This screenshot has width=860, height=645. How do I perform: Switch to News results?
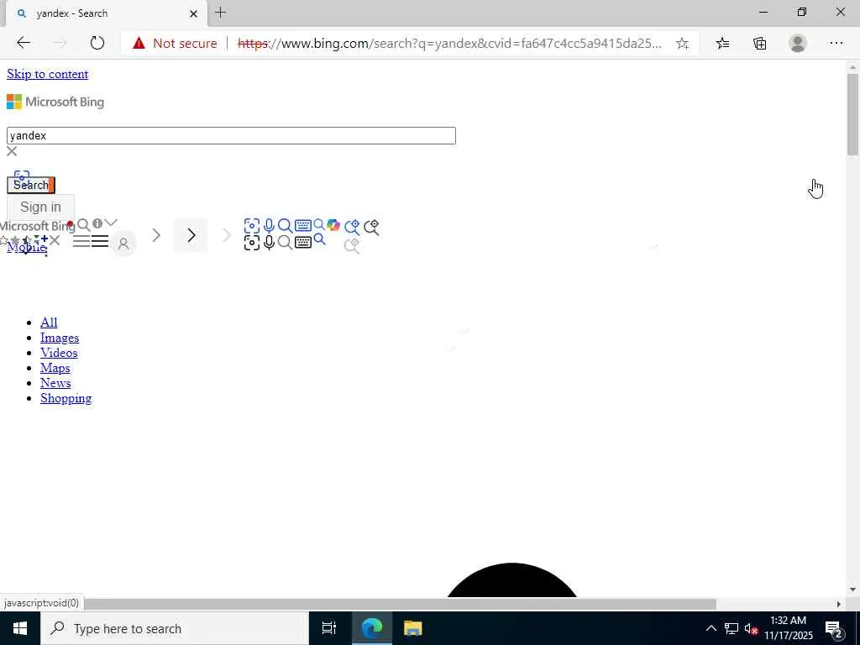point(55,383)
